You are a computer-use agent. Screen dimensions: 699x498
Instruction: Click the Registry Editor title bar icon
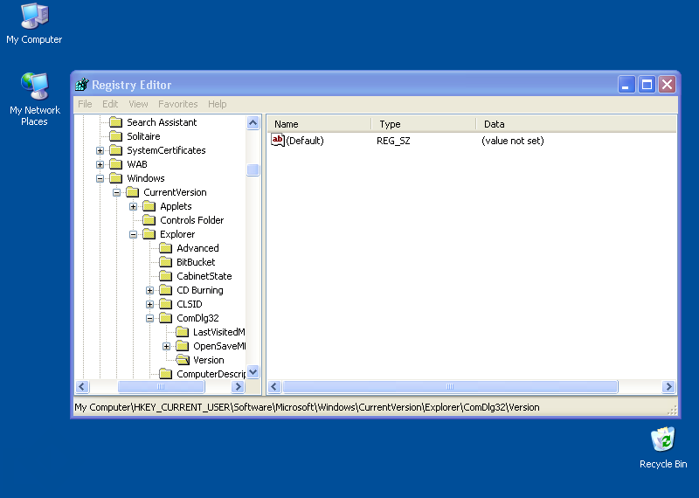[81, 84]
